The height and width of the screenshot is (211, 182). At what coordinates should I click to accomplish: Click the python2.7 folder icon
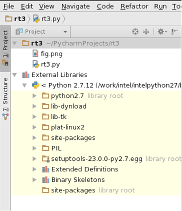pos(45,96)
